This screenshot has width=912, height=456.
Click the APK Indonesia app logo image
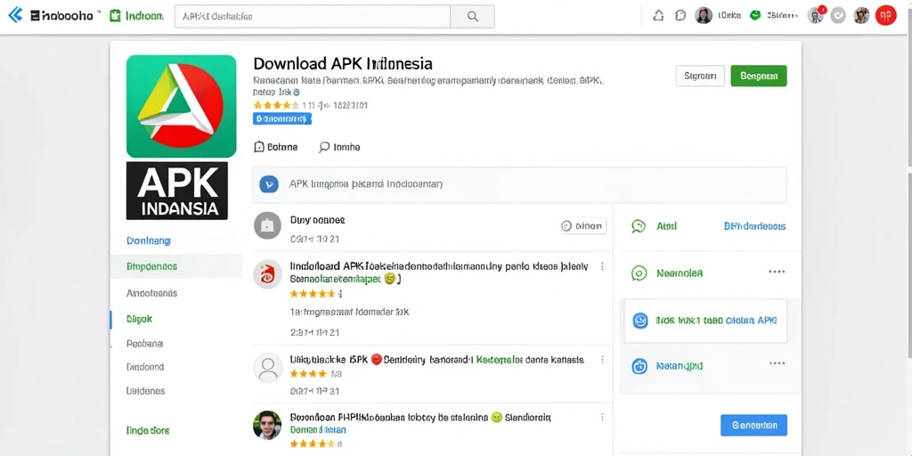click(182, 107)
